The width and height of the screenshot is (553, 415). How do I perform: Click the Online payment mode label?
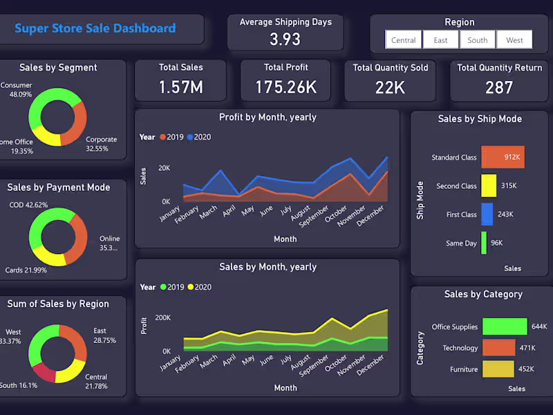click(x=109, y=243)
